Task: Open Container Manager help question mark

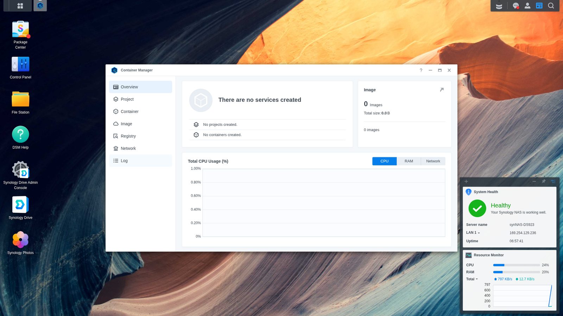Action: pyautogui.click(x=421, y=70)
